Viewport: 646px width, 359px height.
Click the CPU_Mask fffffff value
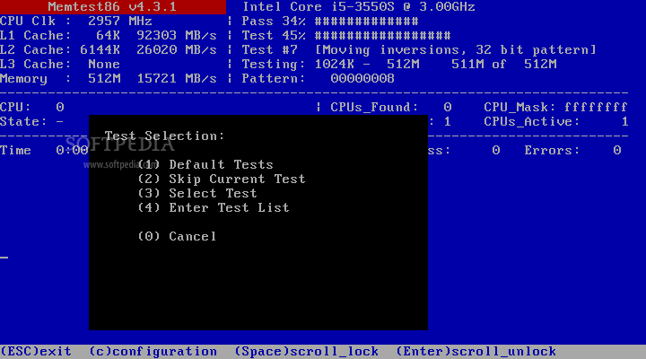(596, 108)
